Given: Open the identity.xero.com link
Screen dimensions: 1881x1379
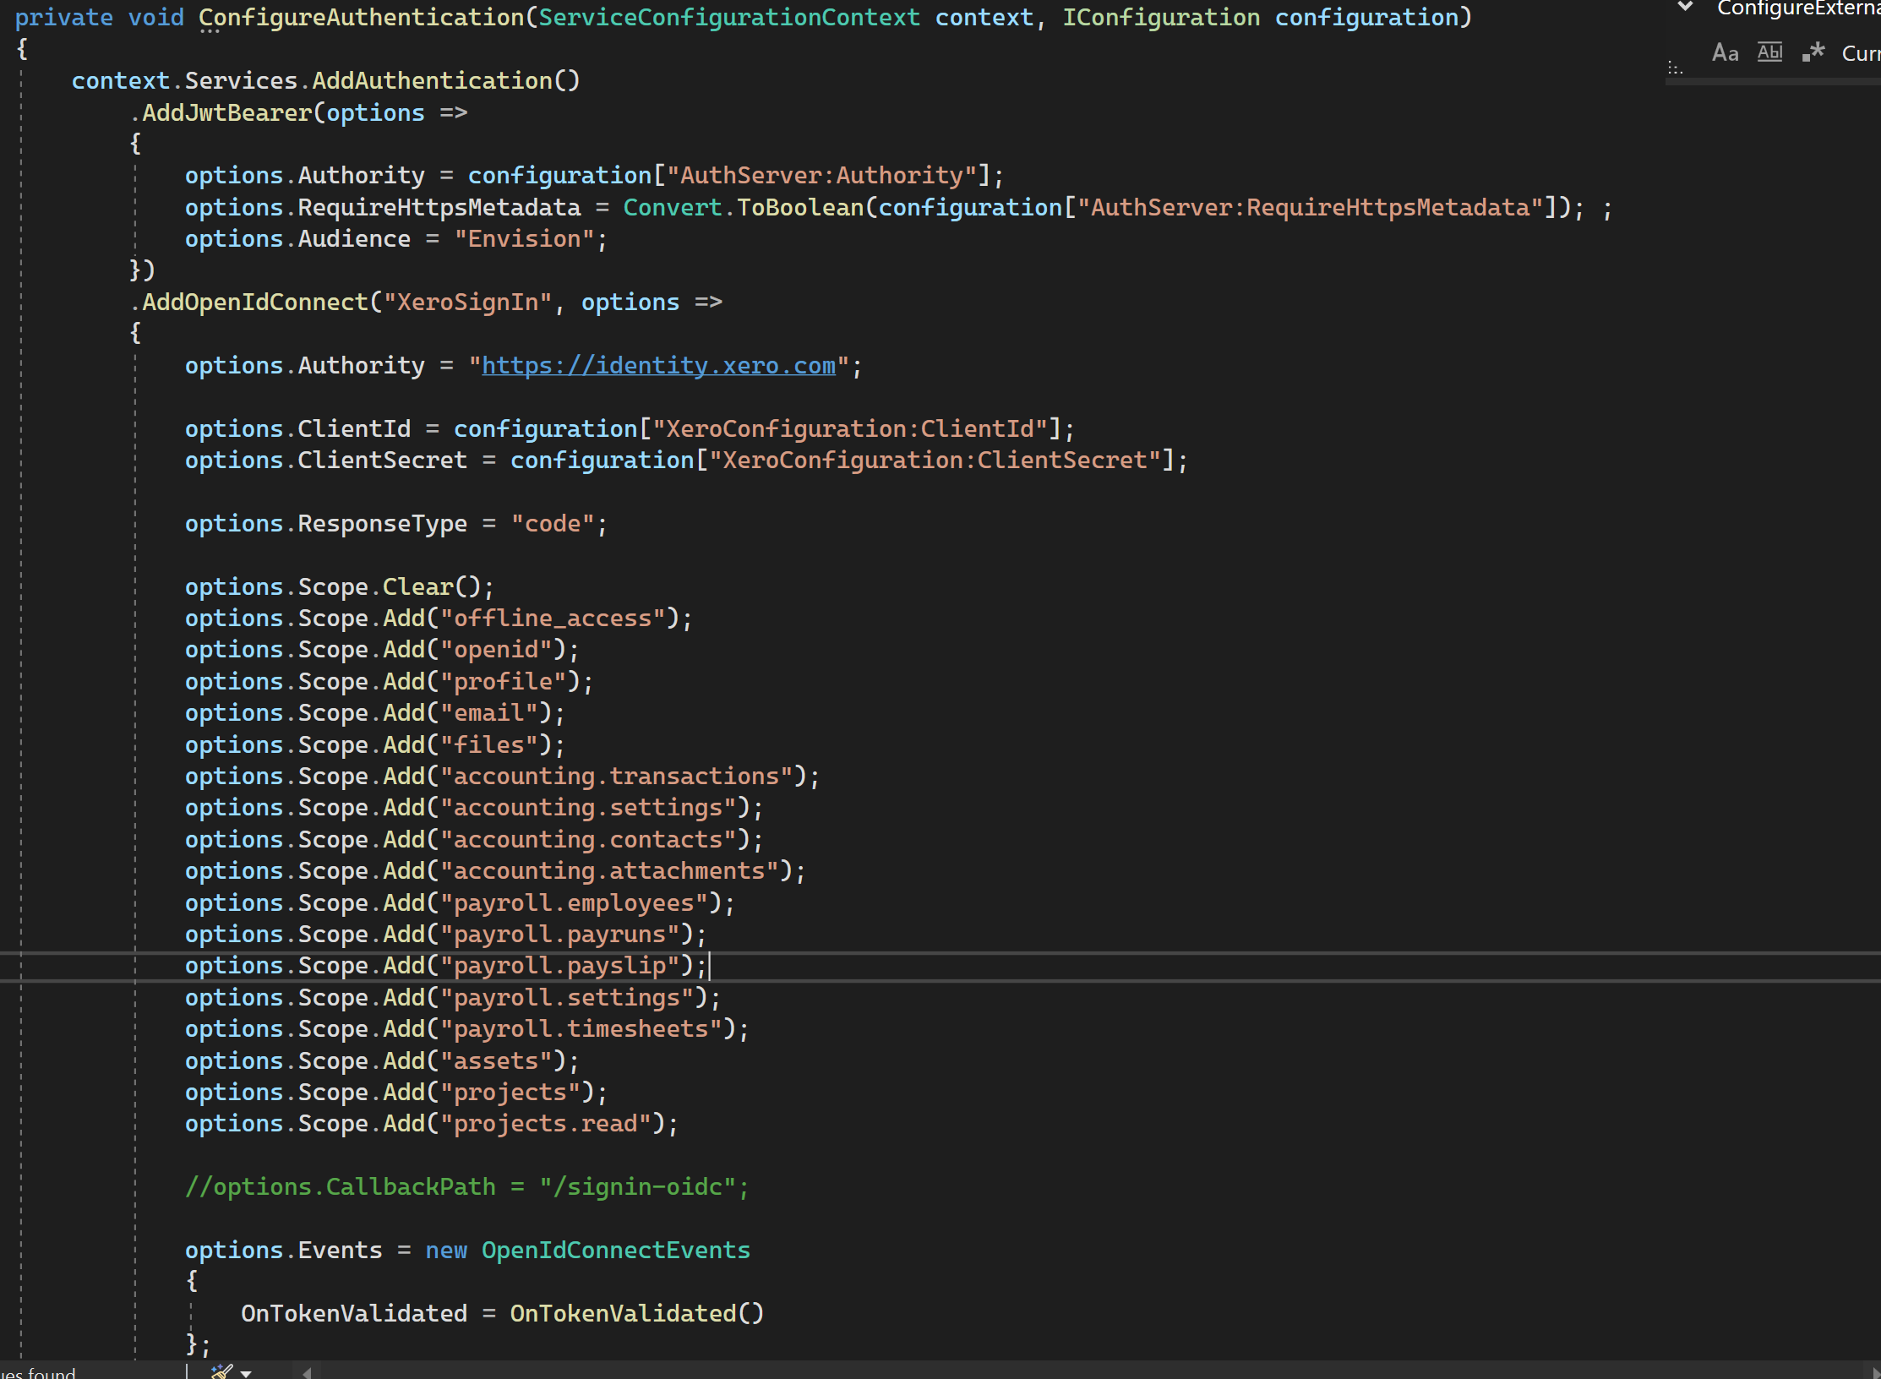Looking at the screenshot, I should point(657,366).
